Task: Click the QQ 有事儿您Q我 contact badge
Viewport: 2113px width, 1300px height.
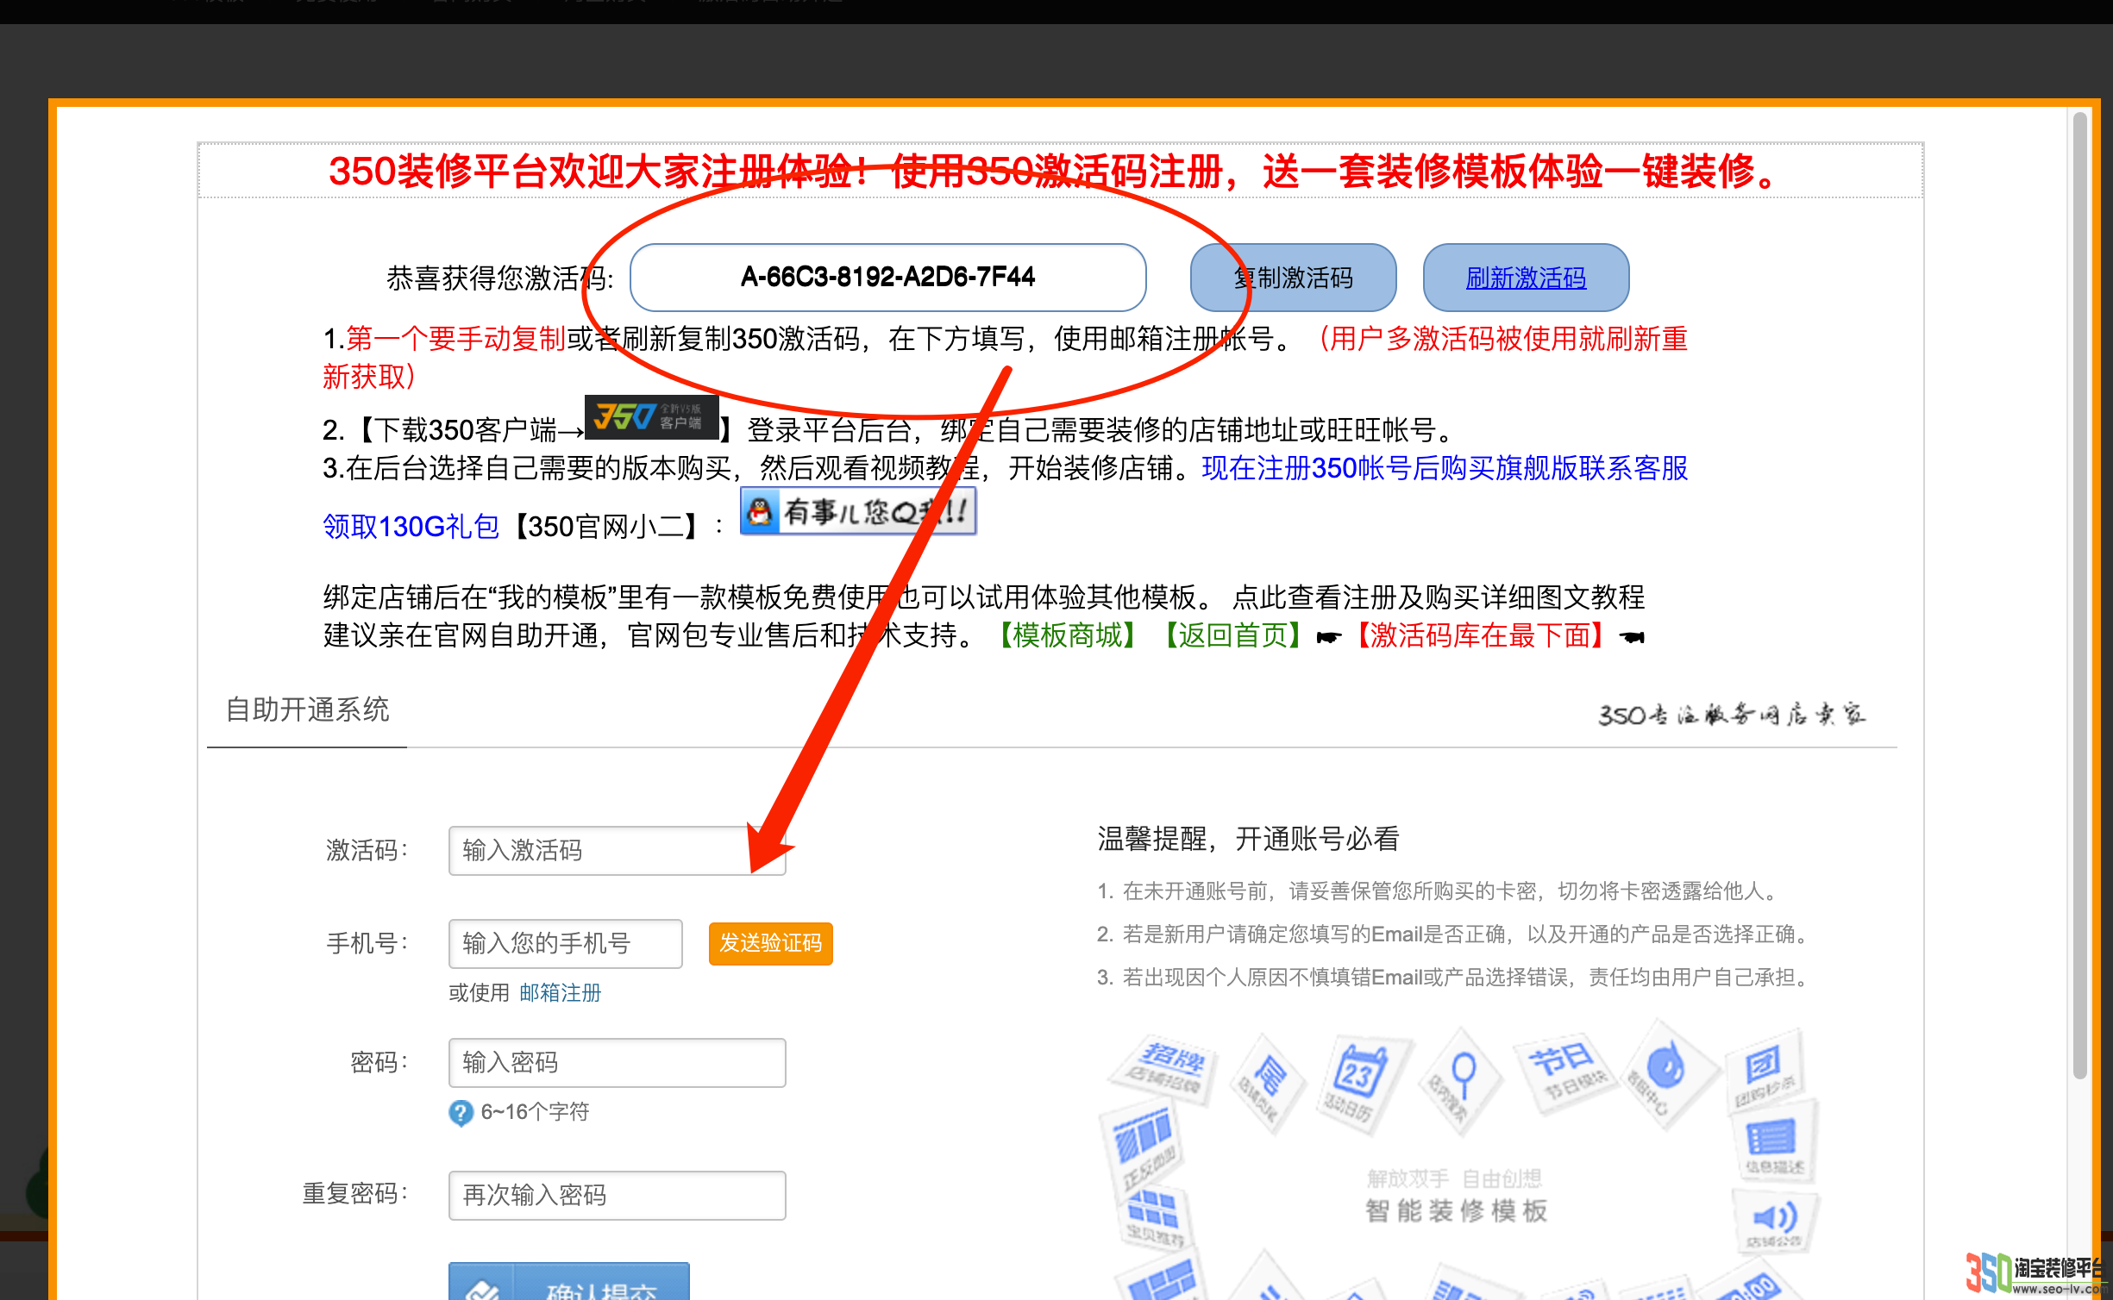Action: click(x=858, y=512)
